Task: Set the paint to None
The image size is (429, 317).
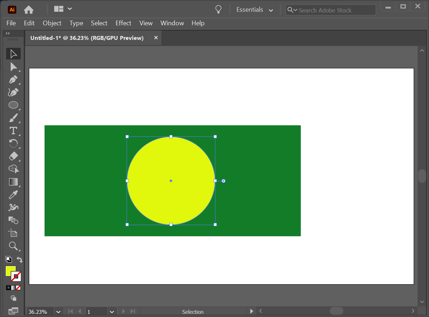Action: (x=18, y=287)
